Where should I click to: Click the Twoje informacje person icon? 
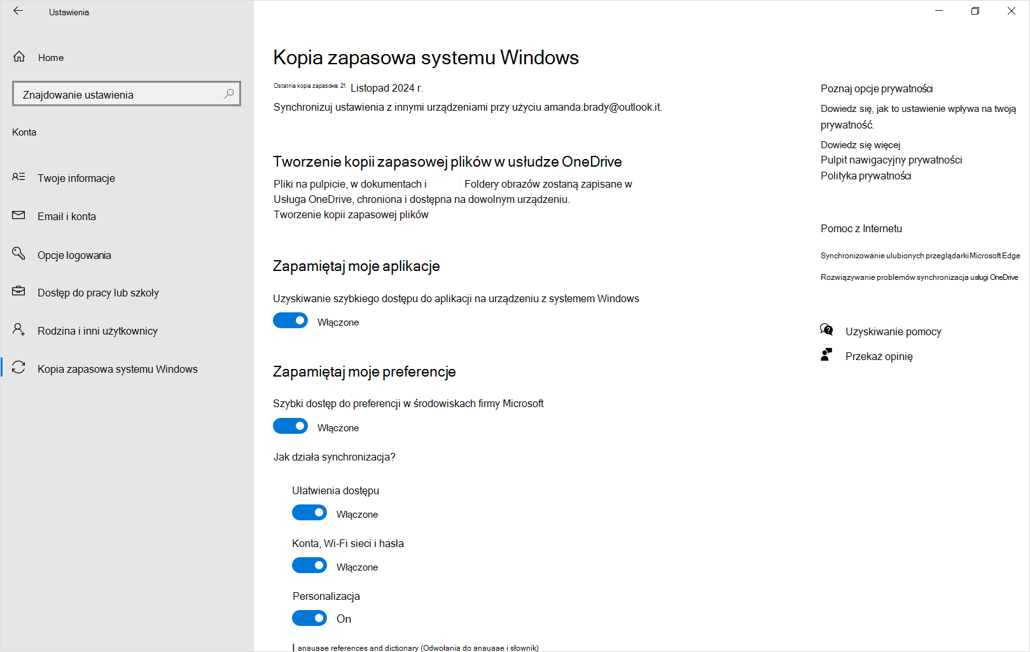pyautogui.click(x=18, y=177)
